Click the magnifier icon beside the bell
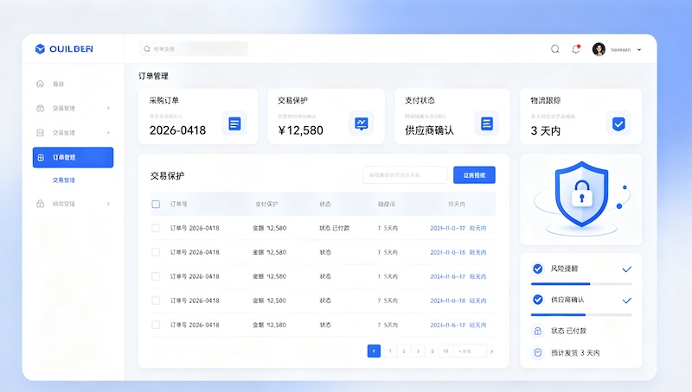The height and width of the screenshot is (392, 692). click(x=555, y=49)
